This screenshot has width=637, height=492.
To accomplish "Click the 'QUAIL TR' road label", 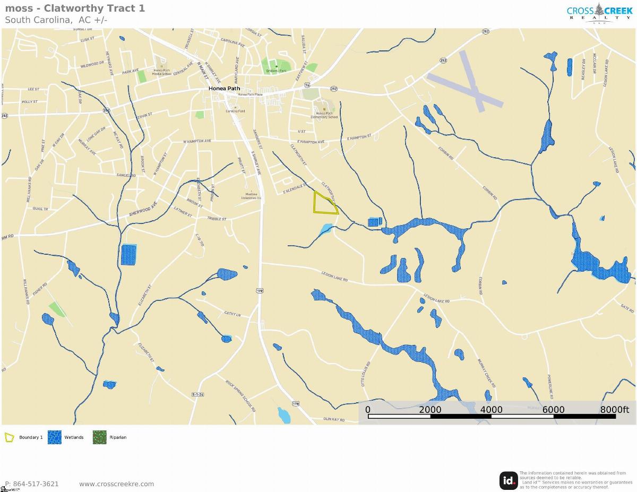I will [x=40, y=209].
